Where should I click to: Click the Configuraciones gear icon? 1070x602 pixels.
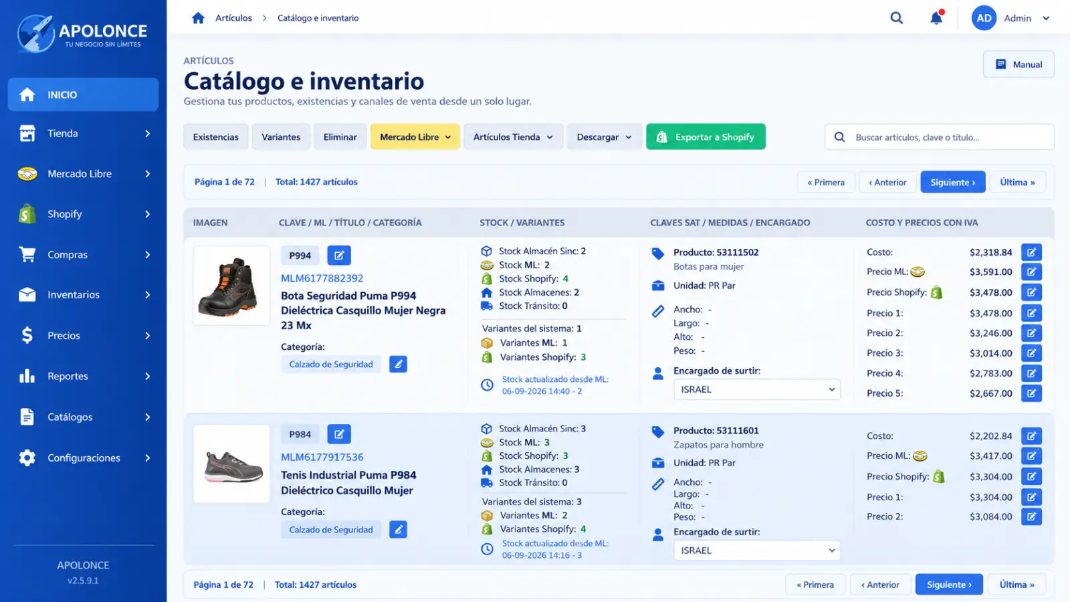27,458
